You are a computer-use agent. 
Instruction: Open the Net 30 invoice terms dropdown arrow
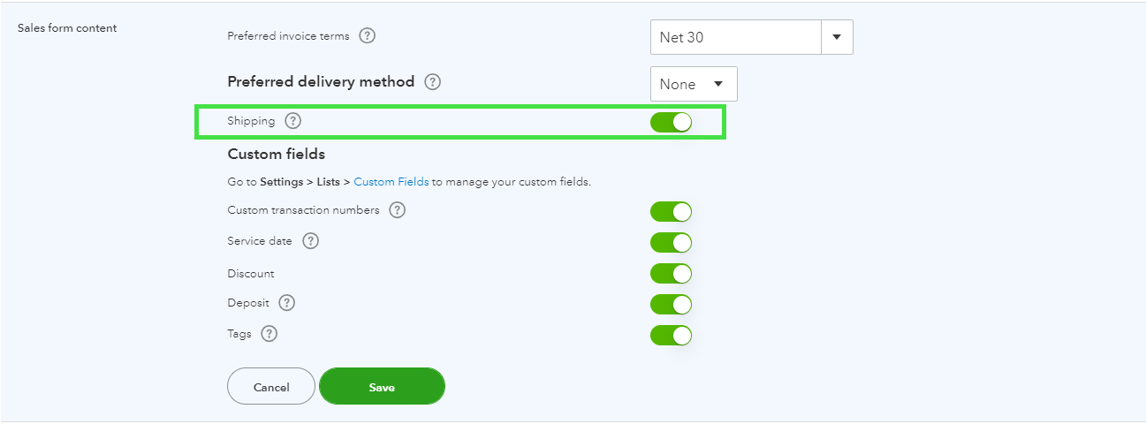[837, 37]
